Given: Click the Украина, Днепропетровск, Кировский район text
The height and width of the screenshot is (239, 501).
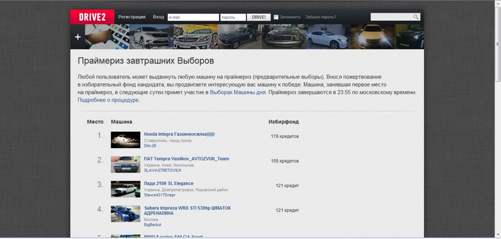Looking at the screenshot, I should pos(186,190).
